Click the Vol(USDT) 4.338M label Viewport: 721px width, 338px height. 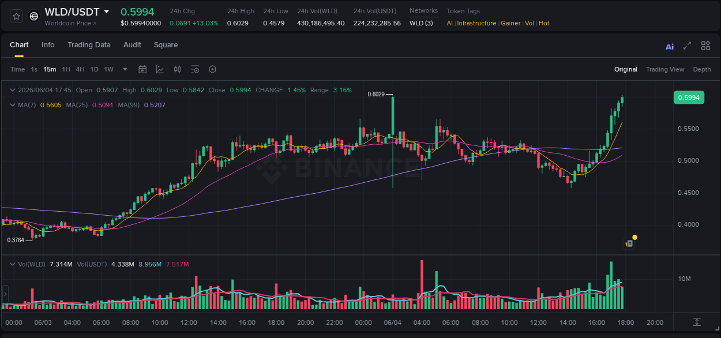click(106, 264)
